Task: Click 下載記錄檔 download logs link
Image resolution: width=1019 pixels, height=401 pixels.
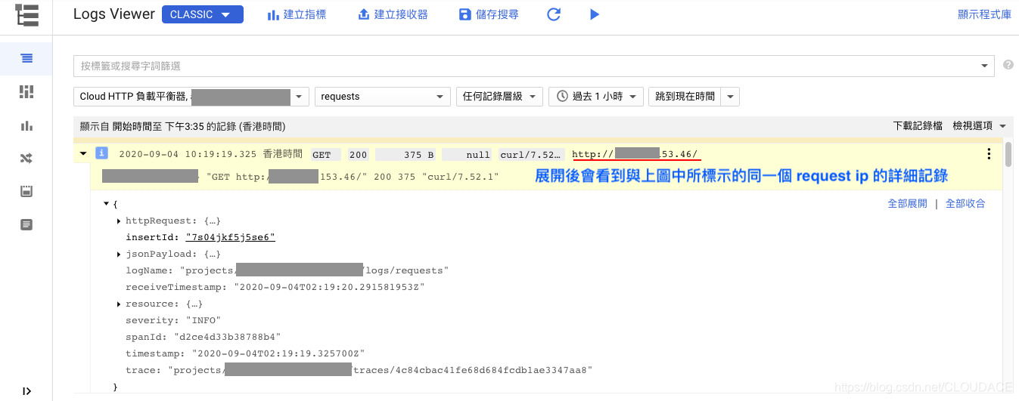Action: (x=918, y=126)
